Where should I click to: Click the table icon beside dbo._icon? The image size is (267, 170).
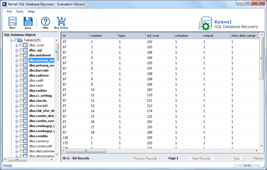pyautogui.click(x=25, y=45)
